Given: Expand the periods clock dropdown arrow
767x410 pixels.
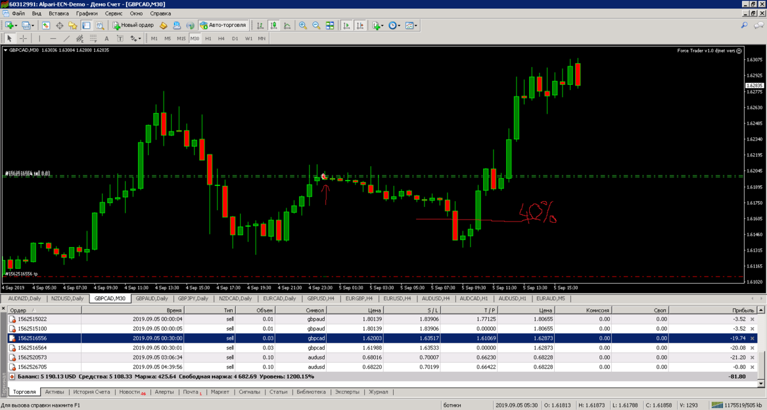Looking at the screenshot, I should (x=399, y=26).
